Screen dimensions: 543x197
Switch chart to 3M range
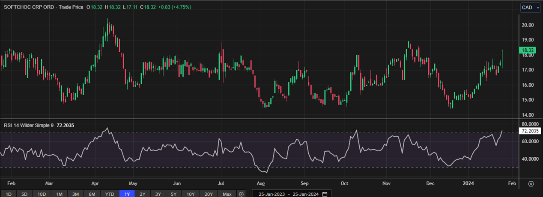(75, 194)
